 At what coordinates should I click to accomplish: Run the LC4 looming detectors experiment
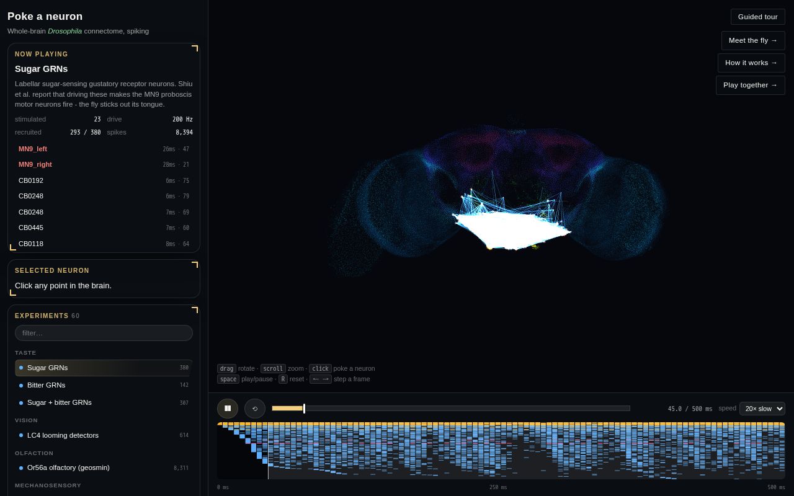104,435
